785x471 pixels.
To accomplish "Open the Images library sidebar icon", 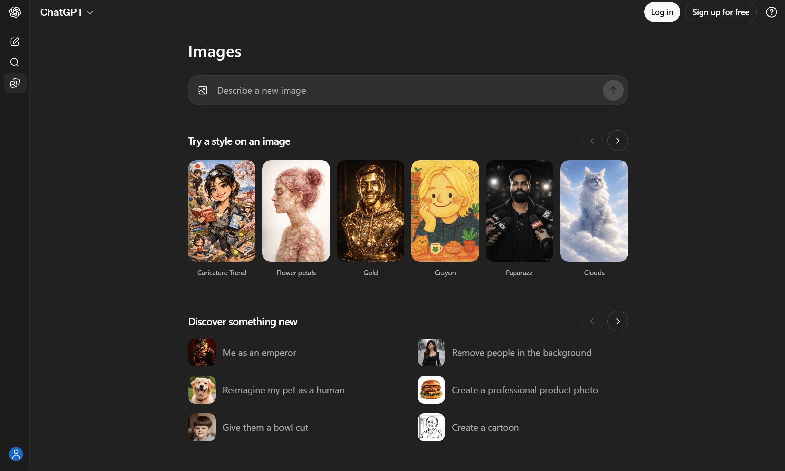I will [x=15, y=83].
